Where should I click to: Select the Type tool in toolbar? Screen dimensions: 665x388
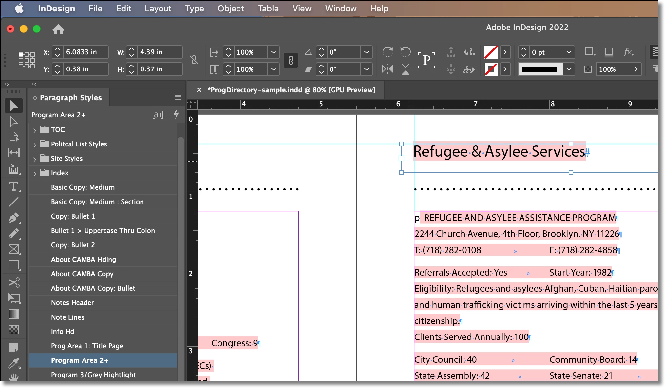[x=13, y=186]
